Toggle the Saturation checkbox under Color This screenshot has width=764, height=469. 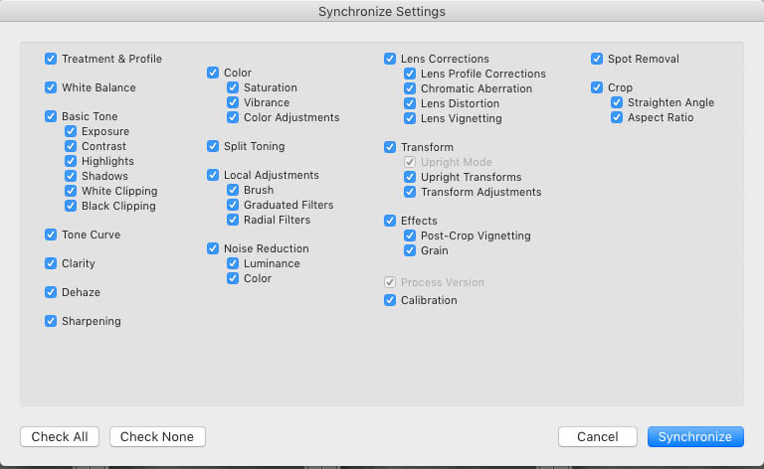(x=233, y=87)
